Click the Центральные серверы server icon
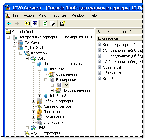The image size is (146, 140). [15, 37]
